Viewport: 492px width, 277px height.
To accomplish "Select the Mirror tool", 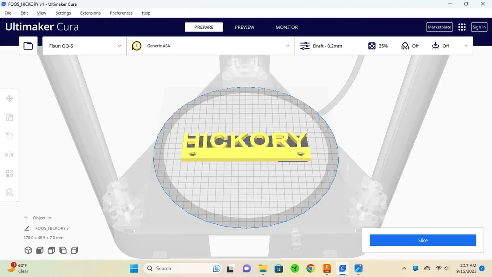I will click(9, 155).
